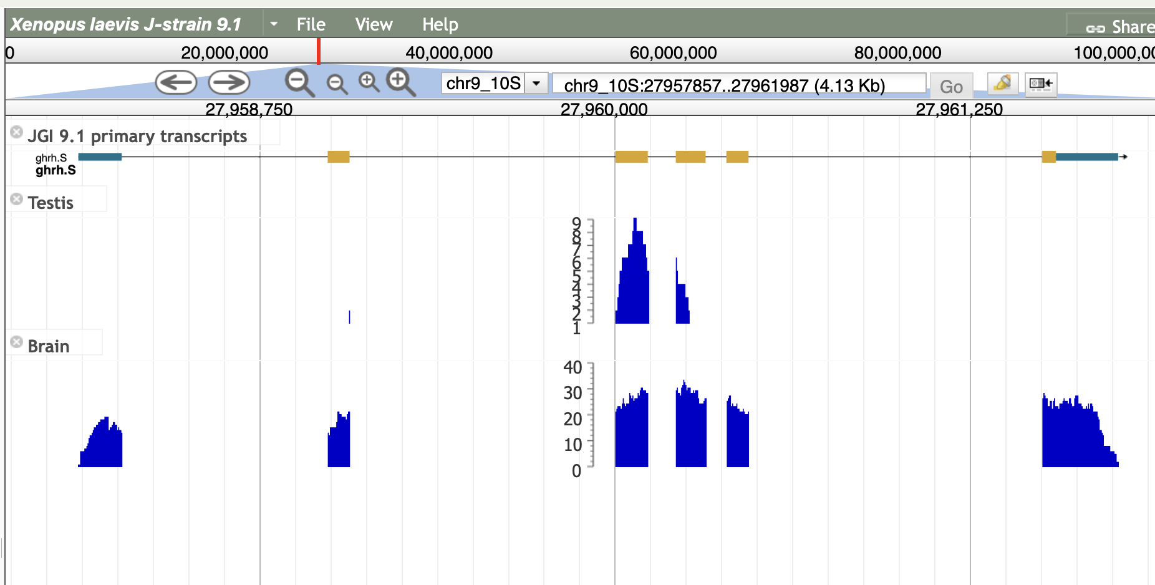Close the JGI 9.1 primary transcripts track

pos(17,132)
